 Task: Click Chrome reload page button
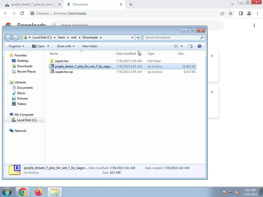[x=22, y=13]
